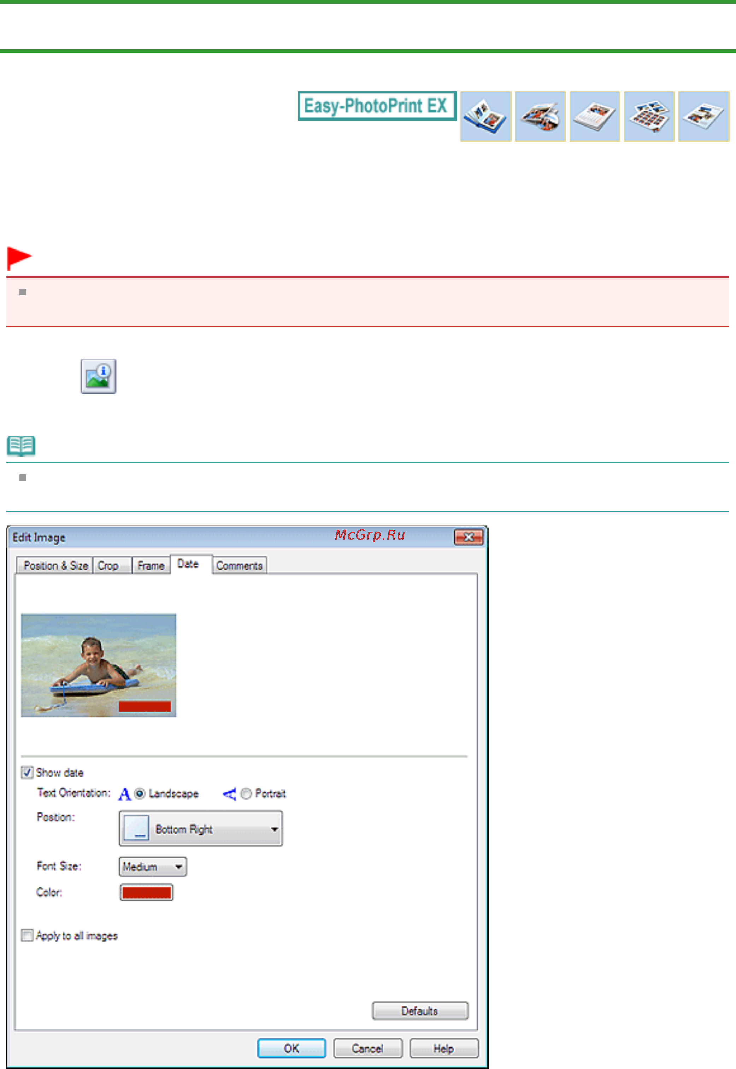Open the Layout Print icon
736x1069 pixels.
click(703, 116)
